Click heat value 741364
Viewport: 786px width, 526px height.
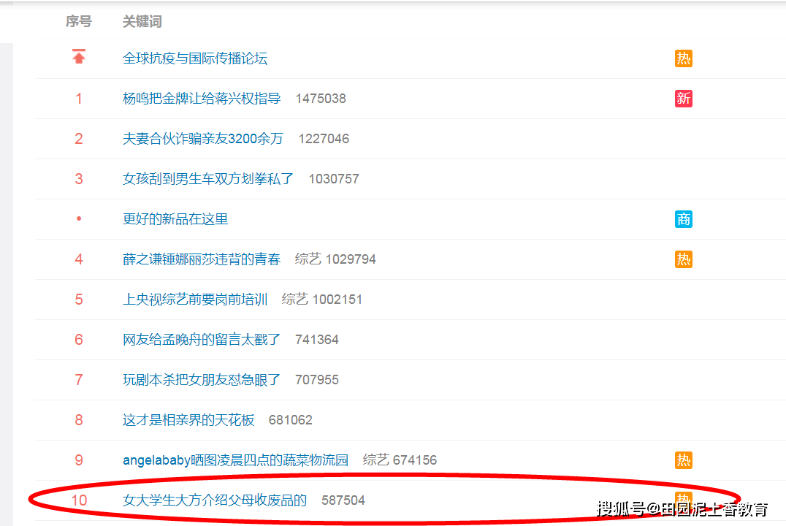point(317,340)
